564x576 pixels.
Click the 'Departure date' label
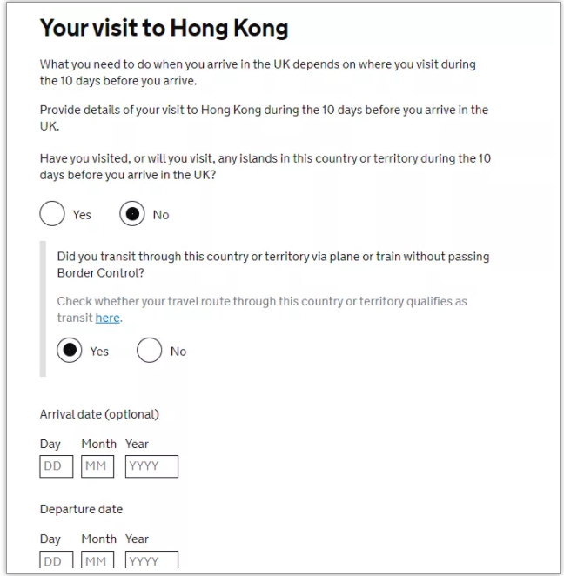(x=81, y=510)
